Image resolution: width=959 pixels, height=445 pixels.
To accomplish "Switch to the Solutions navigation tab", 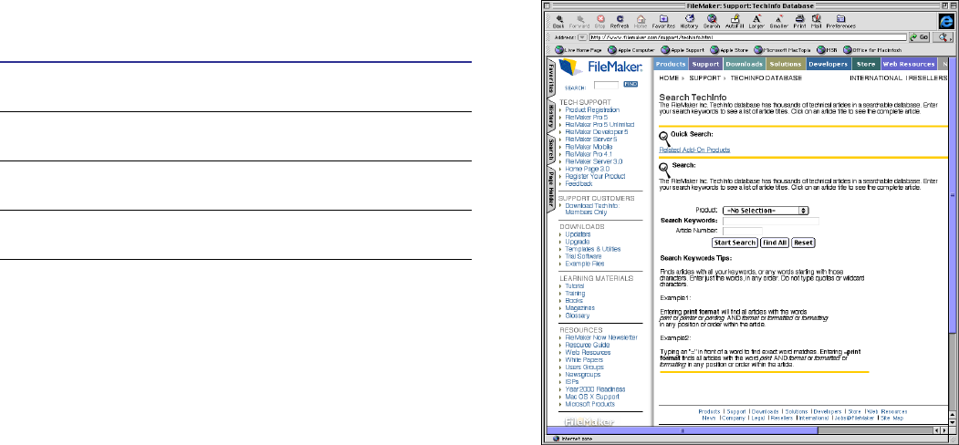I will click(786, 64).
